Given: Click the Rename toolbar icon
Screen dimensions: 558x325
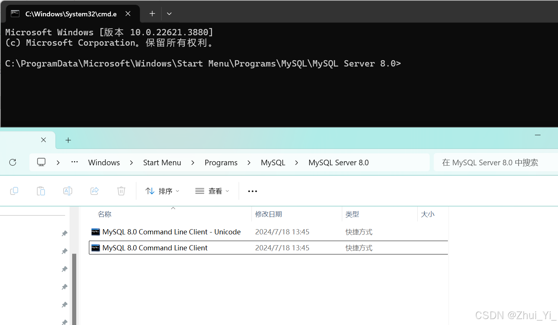Looking at the screenshot, I should (68, 191).
